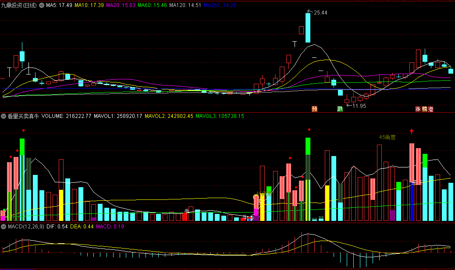Click the DEA: 0.44 value
The image size is (455, 270).
click(x=82, y=227)
